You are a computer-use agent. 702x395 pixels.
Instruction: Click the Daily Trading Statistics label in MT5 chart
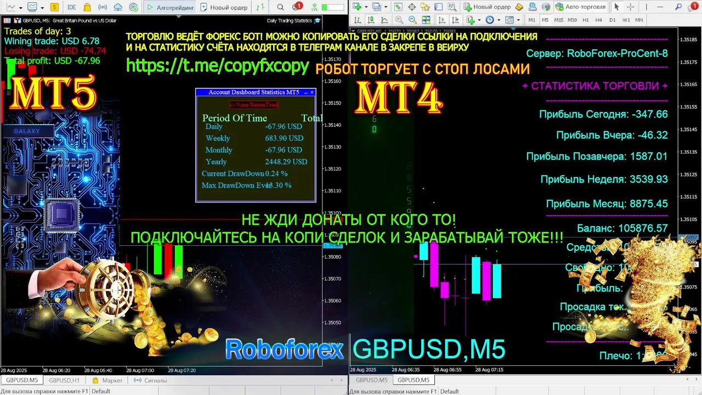tap(289, 20)
